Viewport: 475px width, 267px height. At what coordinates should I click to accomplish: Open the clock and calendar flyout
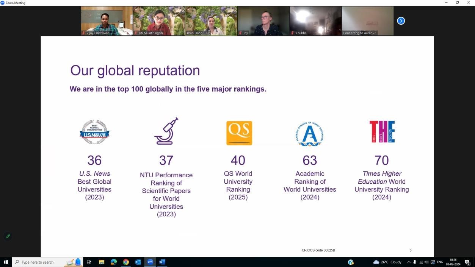453,262
